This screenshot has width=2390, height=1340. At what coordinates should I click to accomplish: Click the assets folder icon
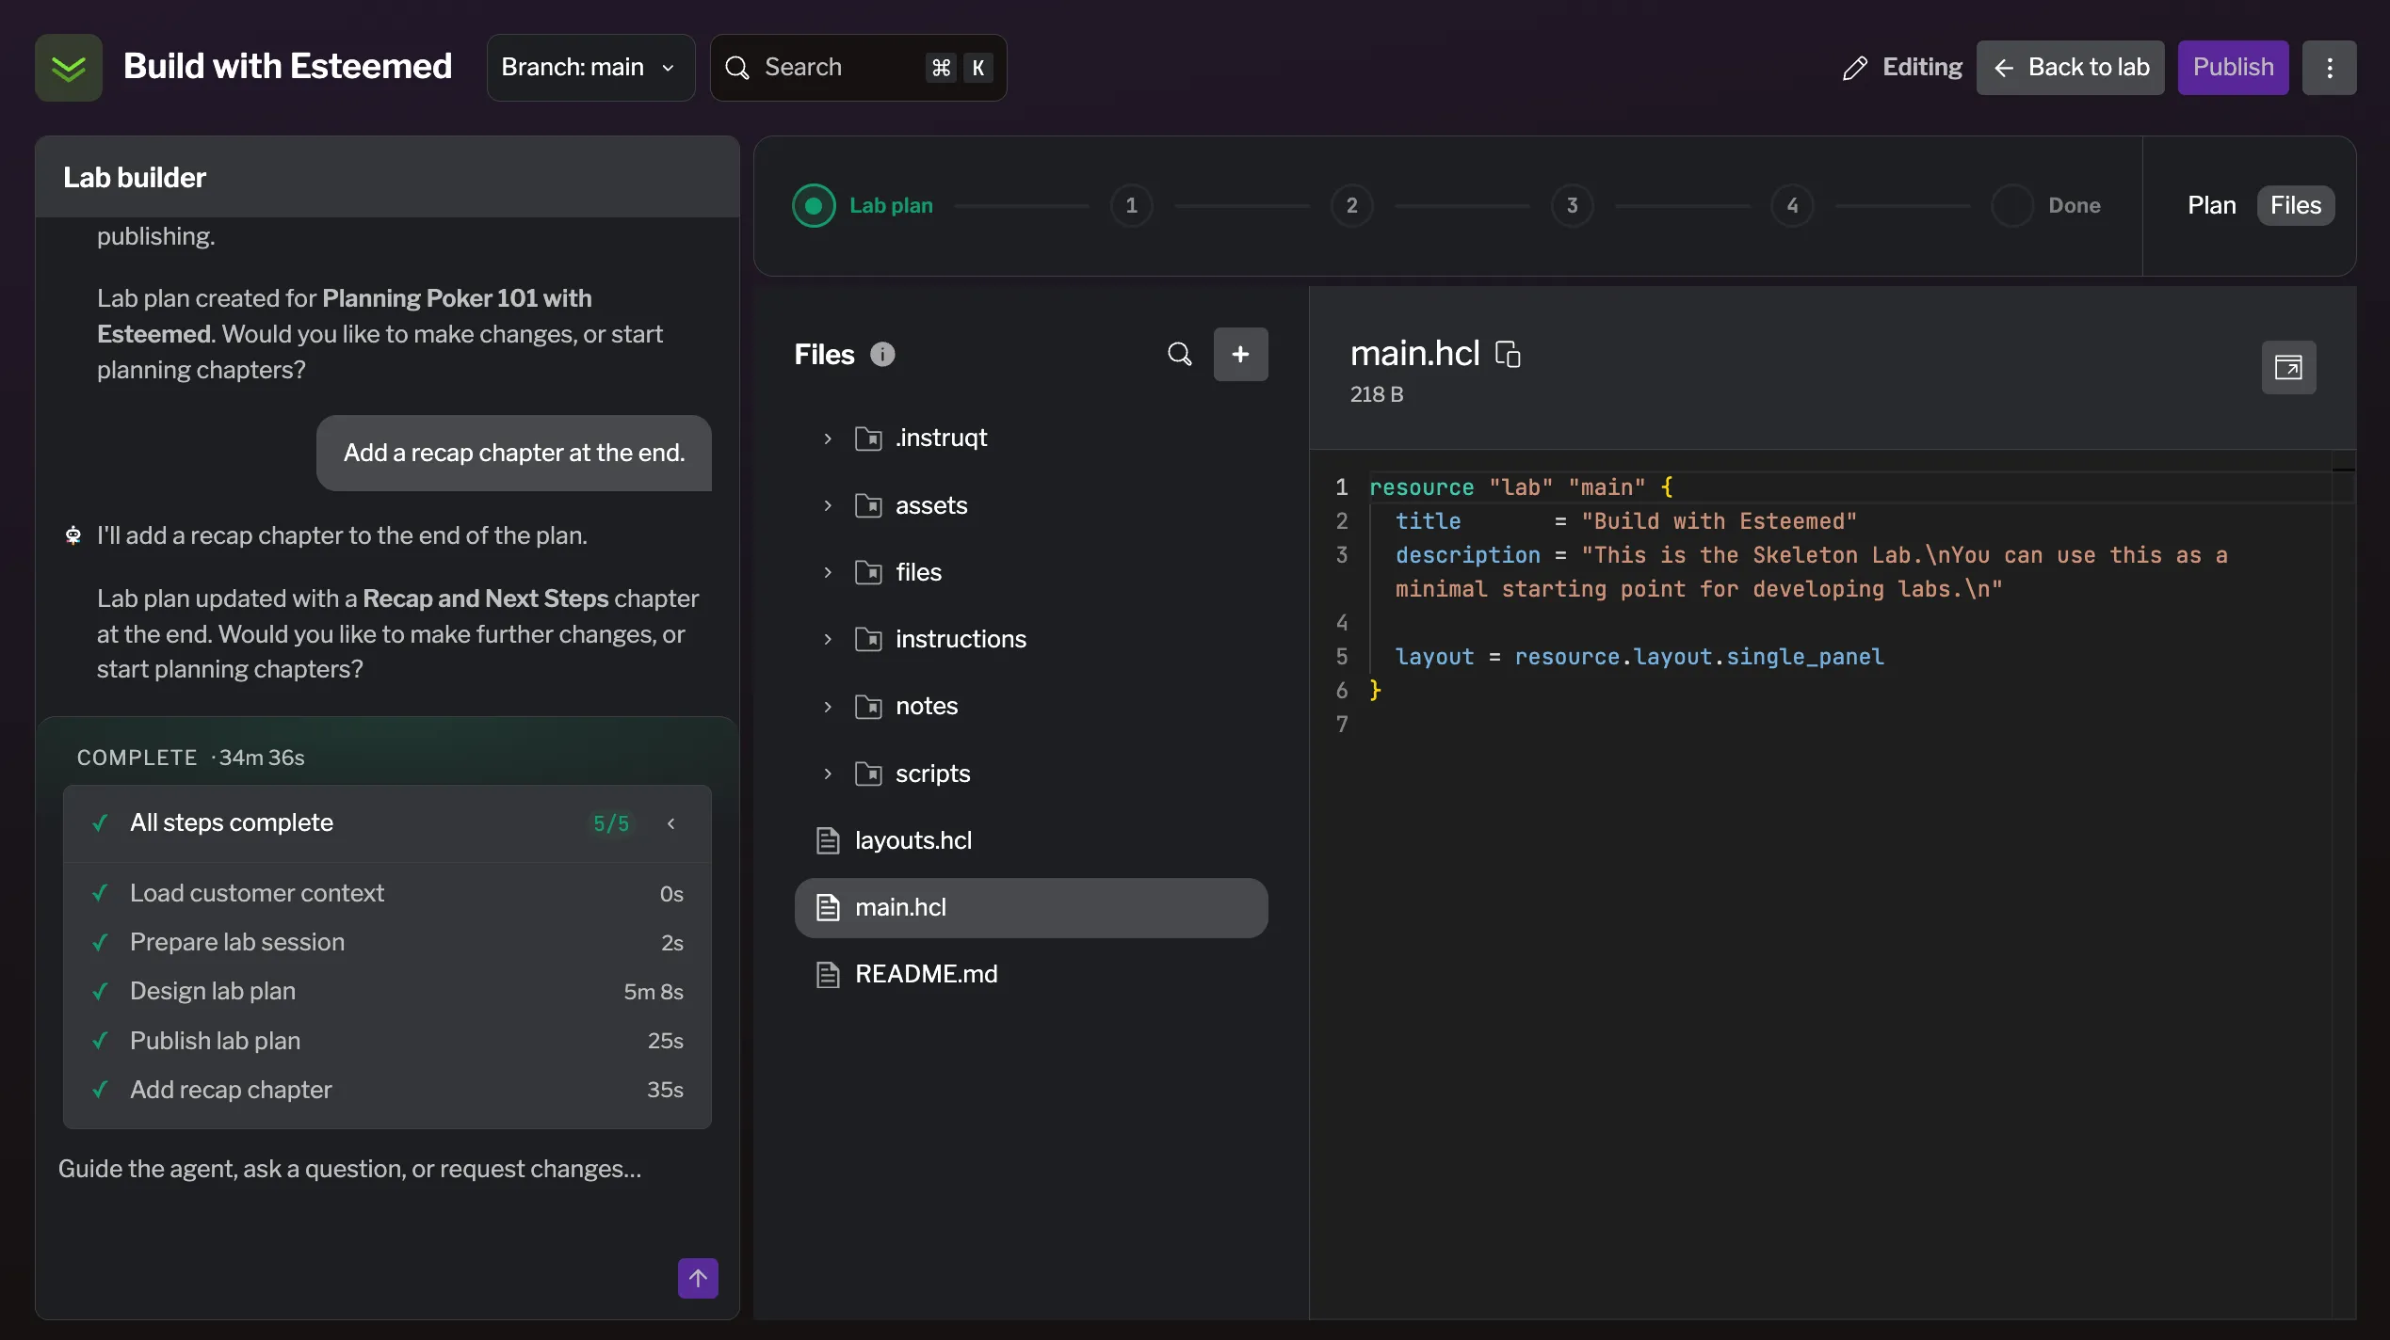point(868,505)
